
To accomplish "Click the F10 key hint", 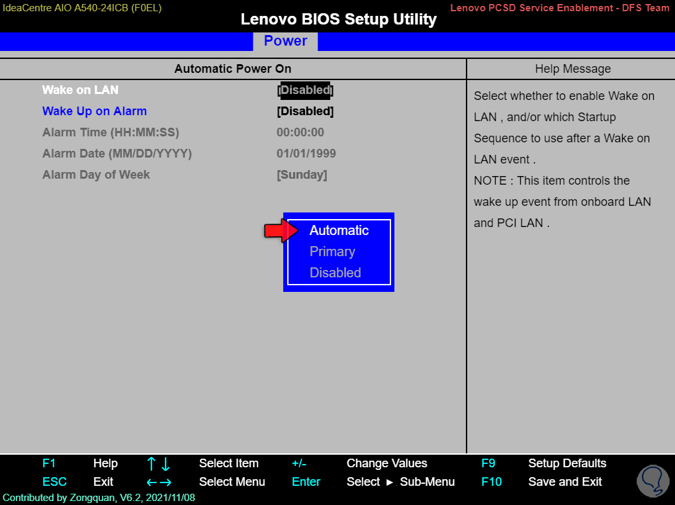I will [491, 482].
